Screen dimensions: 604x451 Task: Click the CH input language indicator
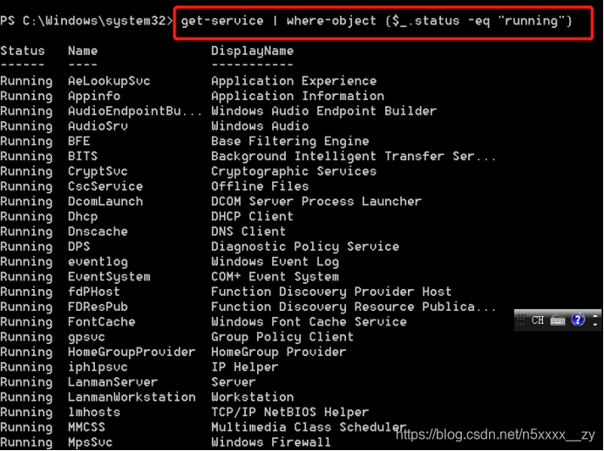click(538, 320)
